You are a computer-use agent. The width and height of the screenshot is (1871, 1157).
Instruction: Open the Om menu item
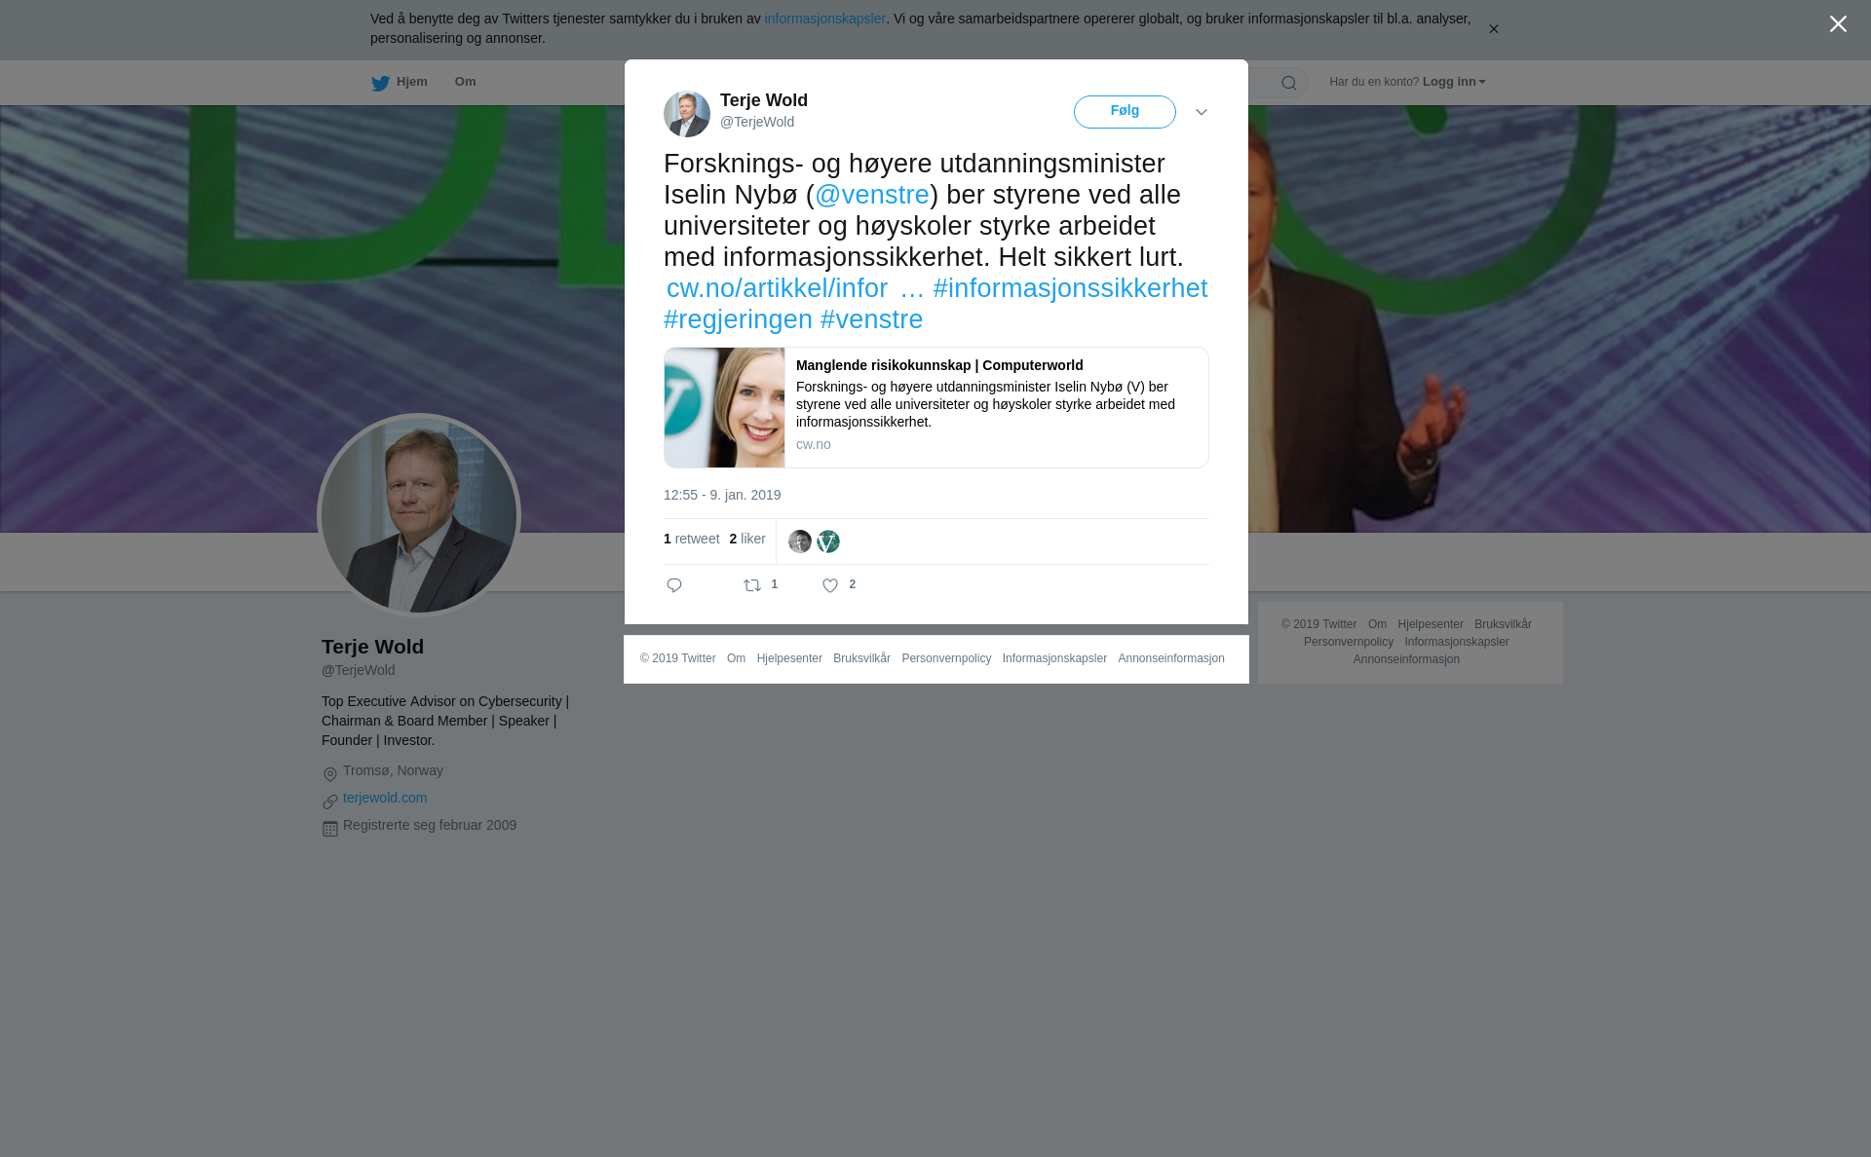point(465,82)
